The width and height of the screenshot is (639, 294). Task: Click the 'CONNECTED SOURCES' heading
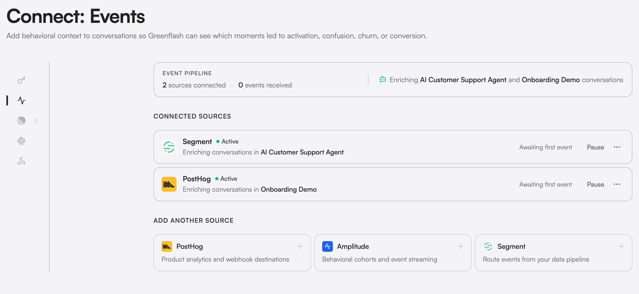192,116
